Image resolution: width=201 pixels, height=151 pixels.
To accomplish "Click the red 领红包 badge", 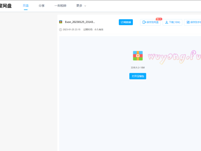I will click(x=159, y=19).
